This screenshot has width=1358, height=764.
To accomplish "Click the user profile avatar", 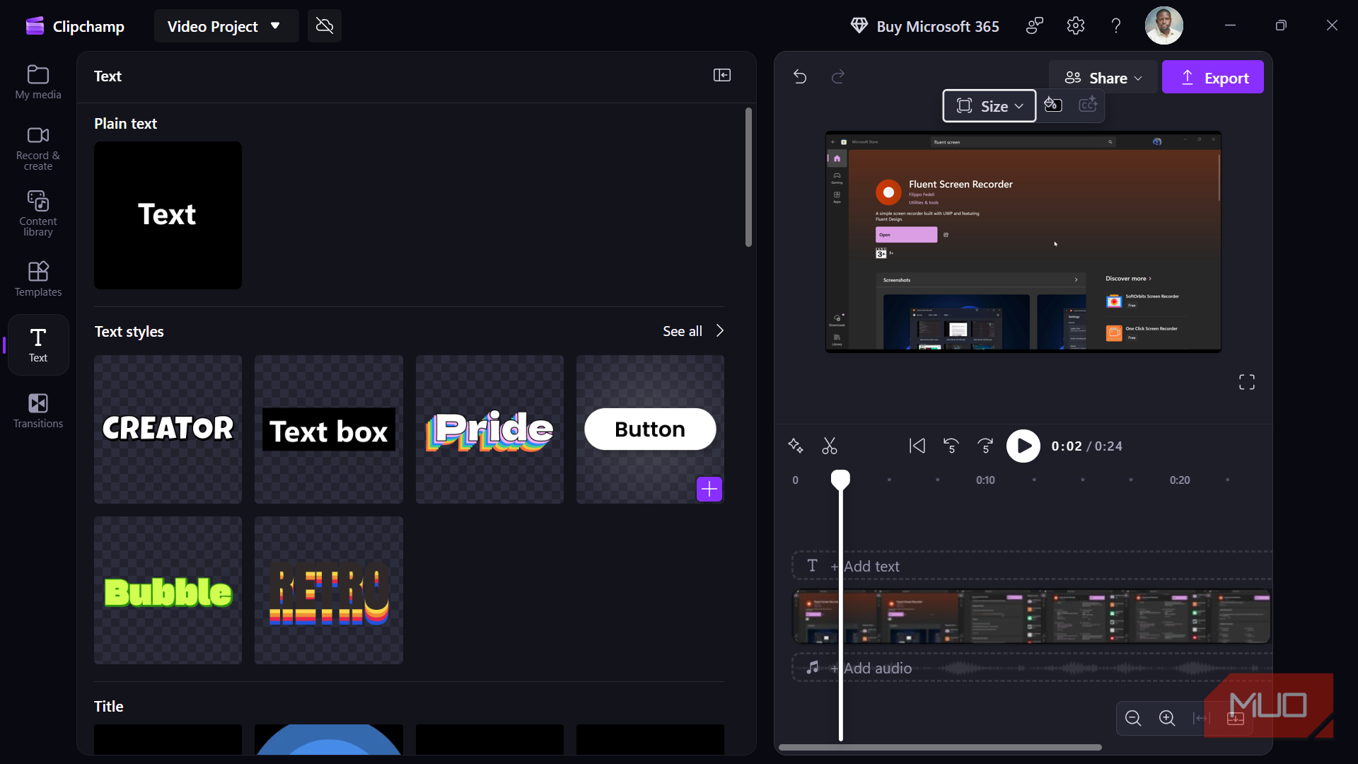I will click(1163, 26).
